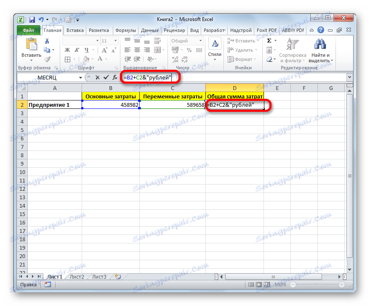Click the 100% zoom level control
The height and width of the screenshot is (306, 370).
click(x=280, y=284)
